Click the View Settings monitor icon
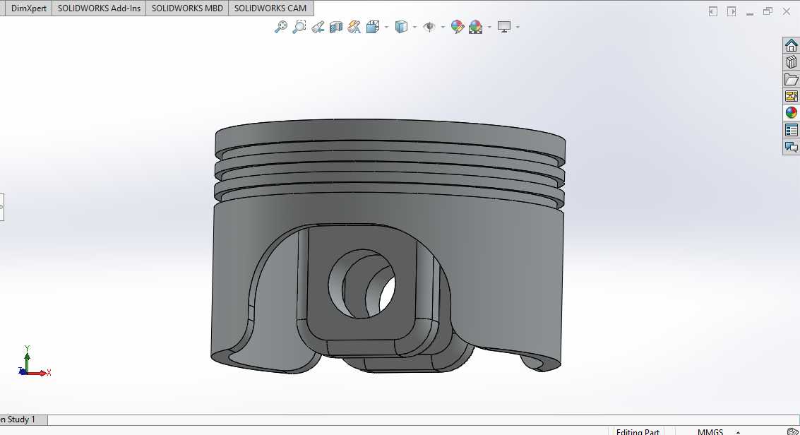This screenshot has width=800, height=435. 504,27
